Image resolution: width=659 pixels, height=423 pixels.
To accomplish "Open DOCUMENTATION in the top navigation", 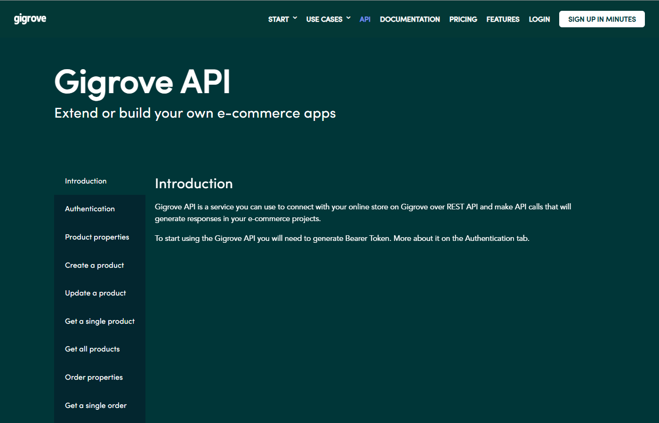I will (410, 19).
